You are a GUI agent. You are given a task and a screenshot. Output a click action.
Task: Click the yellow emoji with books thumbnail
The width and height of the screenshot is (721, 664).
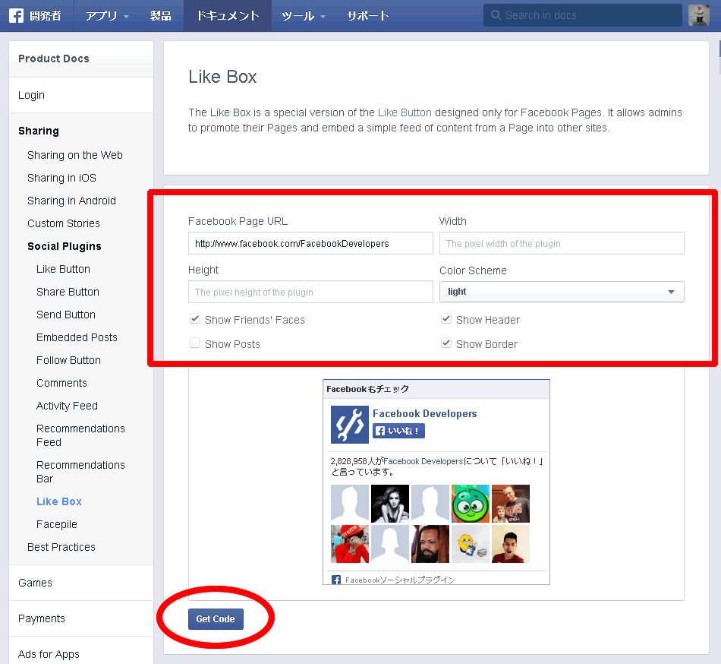471,544
